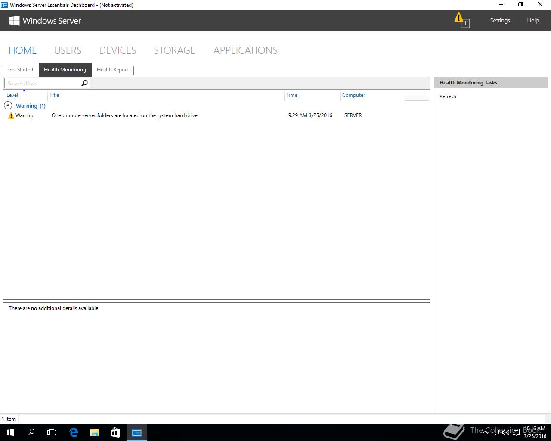Click the Windows Server logo
Screen dimensions: 551x441
45,21
